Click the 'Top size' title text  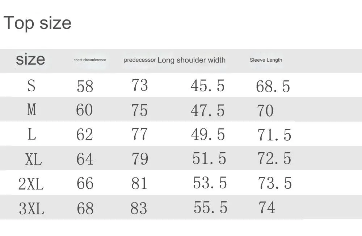pyautogui.click(x=37, y=23)
